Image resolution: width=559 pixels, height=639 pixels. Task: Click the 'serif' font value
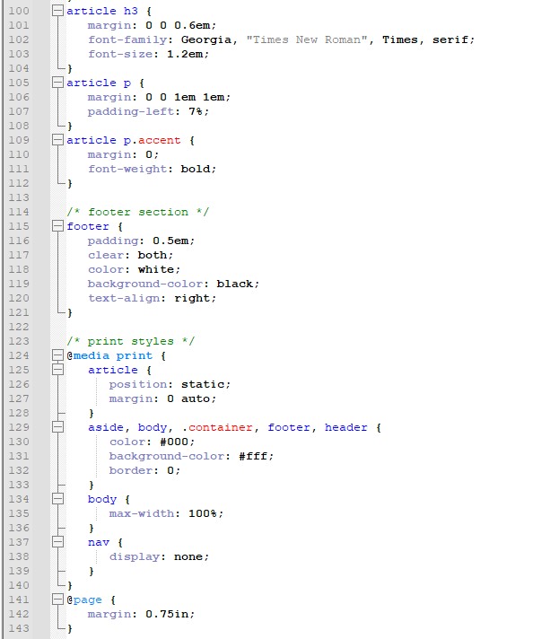(x=450, y=39)
